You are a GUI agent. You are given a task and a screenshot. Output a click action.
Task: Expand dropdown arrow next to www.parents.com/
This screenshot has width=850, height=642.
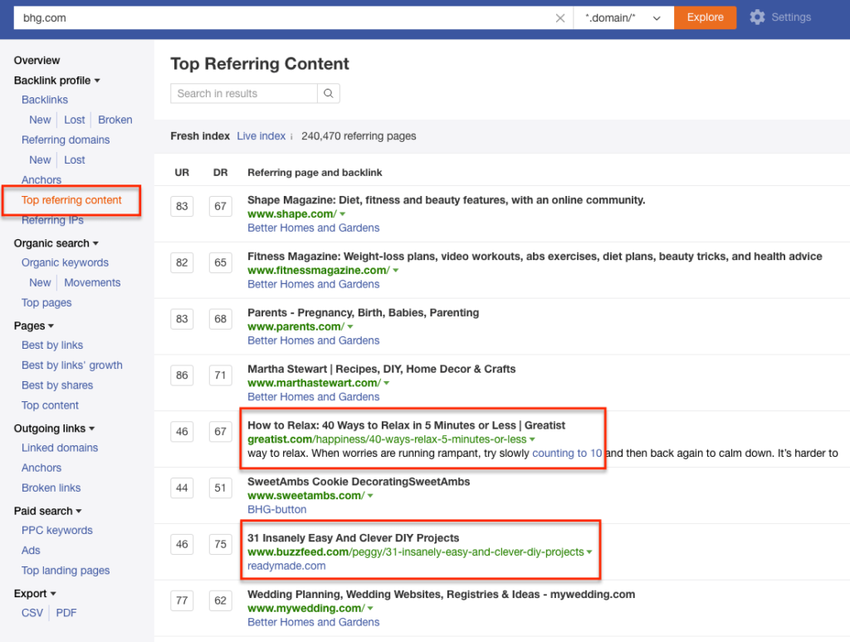[350, 327]
